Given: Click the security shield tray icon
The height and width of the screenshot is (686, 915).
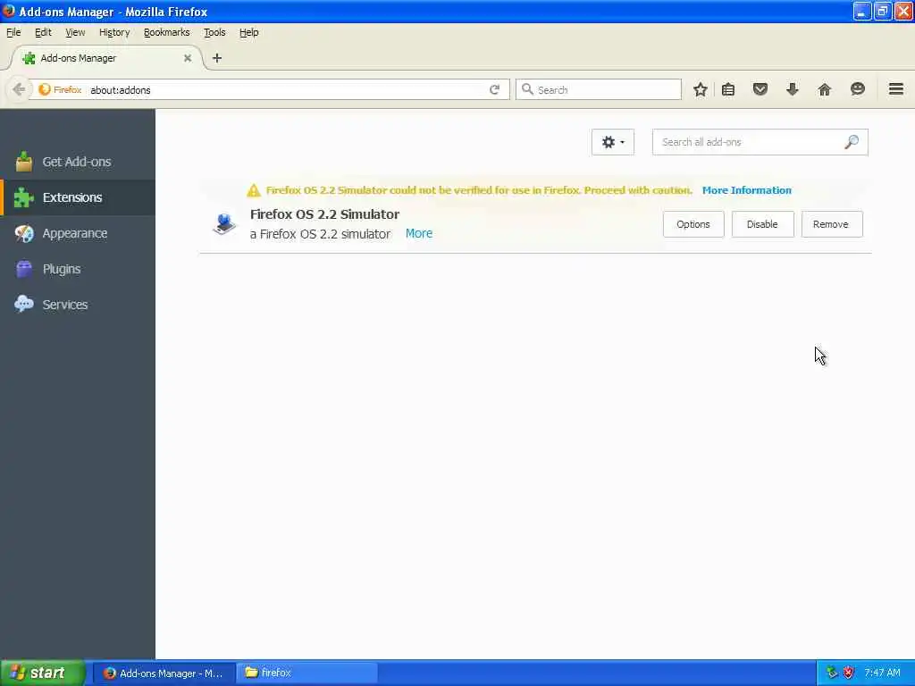Looking at the screenshot, I should tap(849, 673).
